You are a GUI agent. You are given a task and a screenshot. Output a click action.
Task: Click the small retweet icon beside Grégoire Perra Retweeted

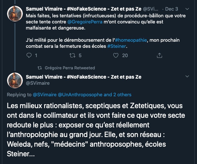[x=40, y=68]
